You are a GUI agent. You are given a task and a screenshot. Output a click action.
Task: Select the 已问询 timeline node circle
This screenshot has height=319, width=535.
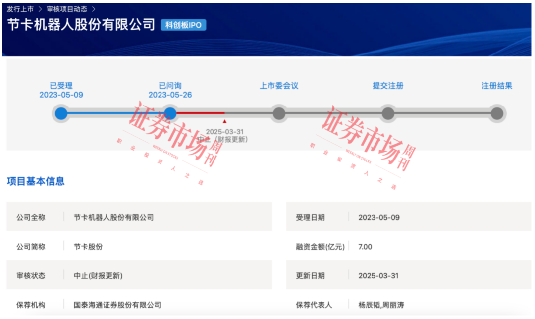click(x=170, y=113)
